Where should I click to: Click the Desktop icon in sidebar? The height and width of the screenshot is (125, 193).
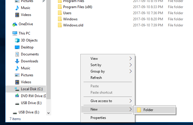pos(17,47)
